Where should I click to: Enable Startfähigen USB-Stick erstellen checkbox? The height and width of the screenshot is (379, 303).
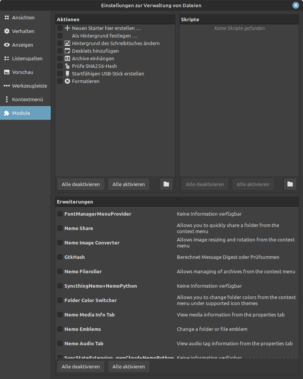[x=60, y=74]
